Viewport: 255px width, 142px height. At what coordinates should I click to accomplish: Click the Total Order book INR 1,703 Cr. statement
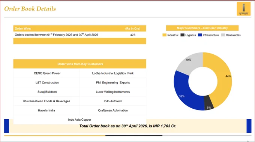(128, 126)
